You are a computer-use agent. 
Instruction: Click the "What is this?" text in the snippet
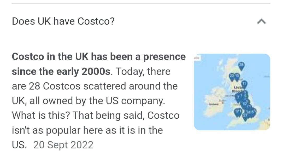point(41,115)
